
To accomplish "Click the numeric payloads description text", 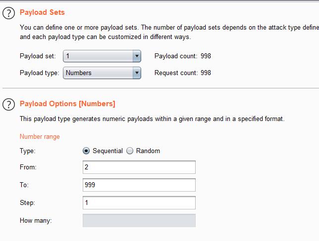I will [152, 119].
